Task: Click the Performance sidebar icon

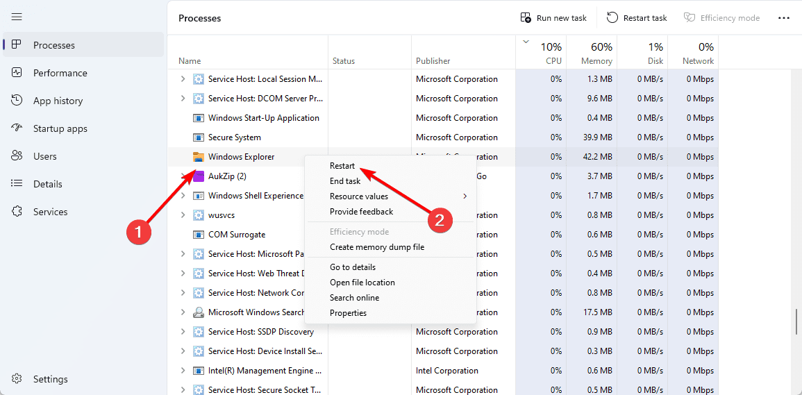Action: tap(17, 73)
